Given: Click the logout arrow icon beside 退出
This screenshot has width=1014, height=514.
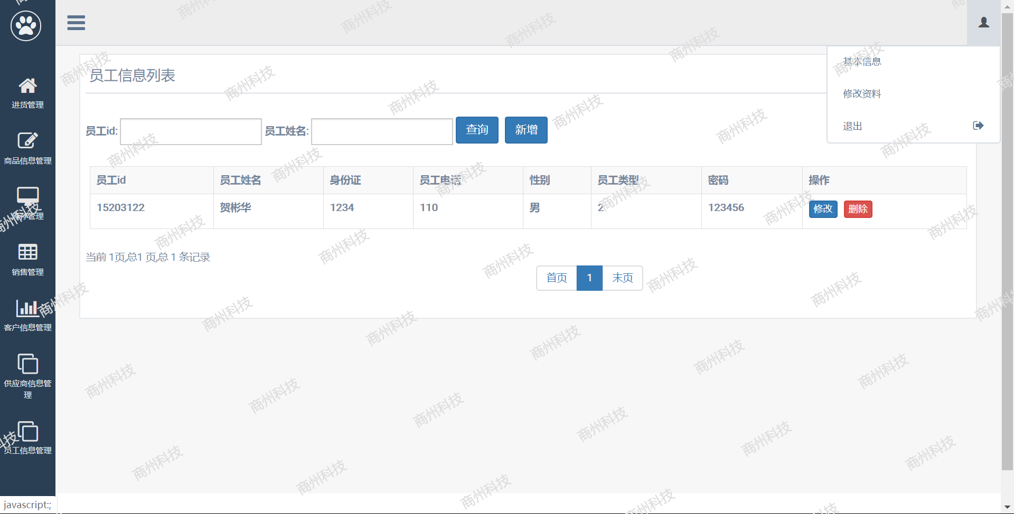Looking at the screenshot, I should 978,126.
